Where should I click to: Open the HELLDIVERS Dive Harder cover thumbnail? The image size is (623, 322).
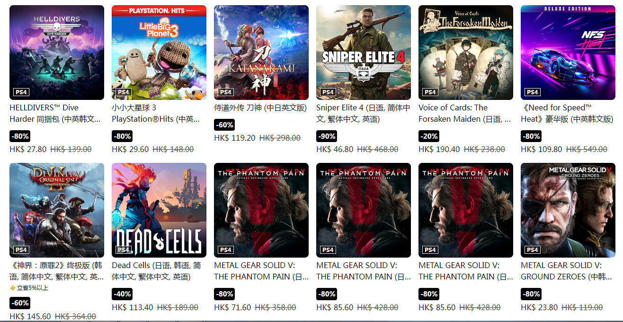[57, 53]
